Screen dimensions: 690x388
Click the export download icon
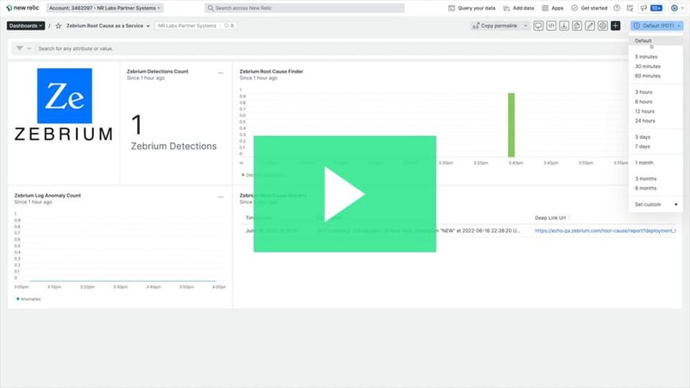pos(564,26)
